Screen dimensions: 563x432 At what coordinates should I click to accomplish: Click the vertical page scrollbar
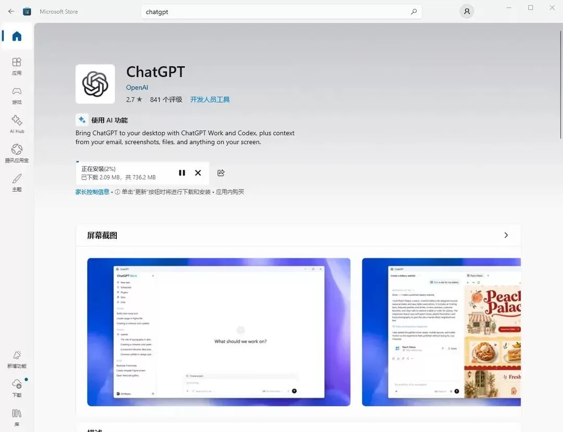coord(560,85)
